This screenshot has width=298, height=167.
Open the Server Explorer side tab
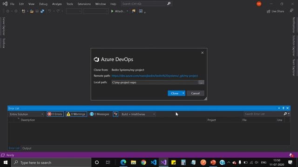[4, 26]
